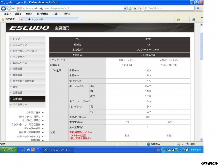Open the 工具(T) Tools menu
The image size is (221, 166).
coord(56,14)
